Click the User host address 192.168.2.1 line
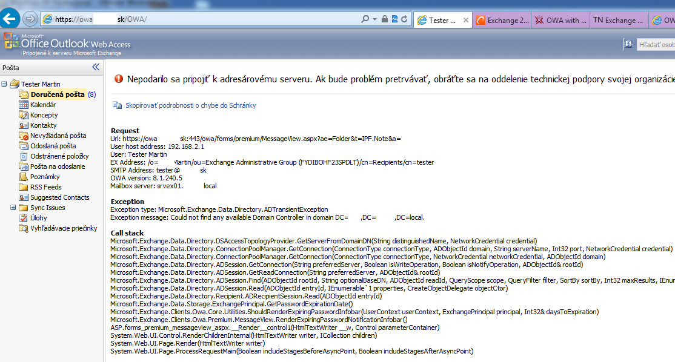The image size is (675, 362). (157, 146)
